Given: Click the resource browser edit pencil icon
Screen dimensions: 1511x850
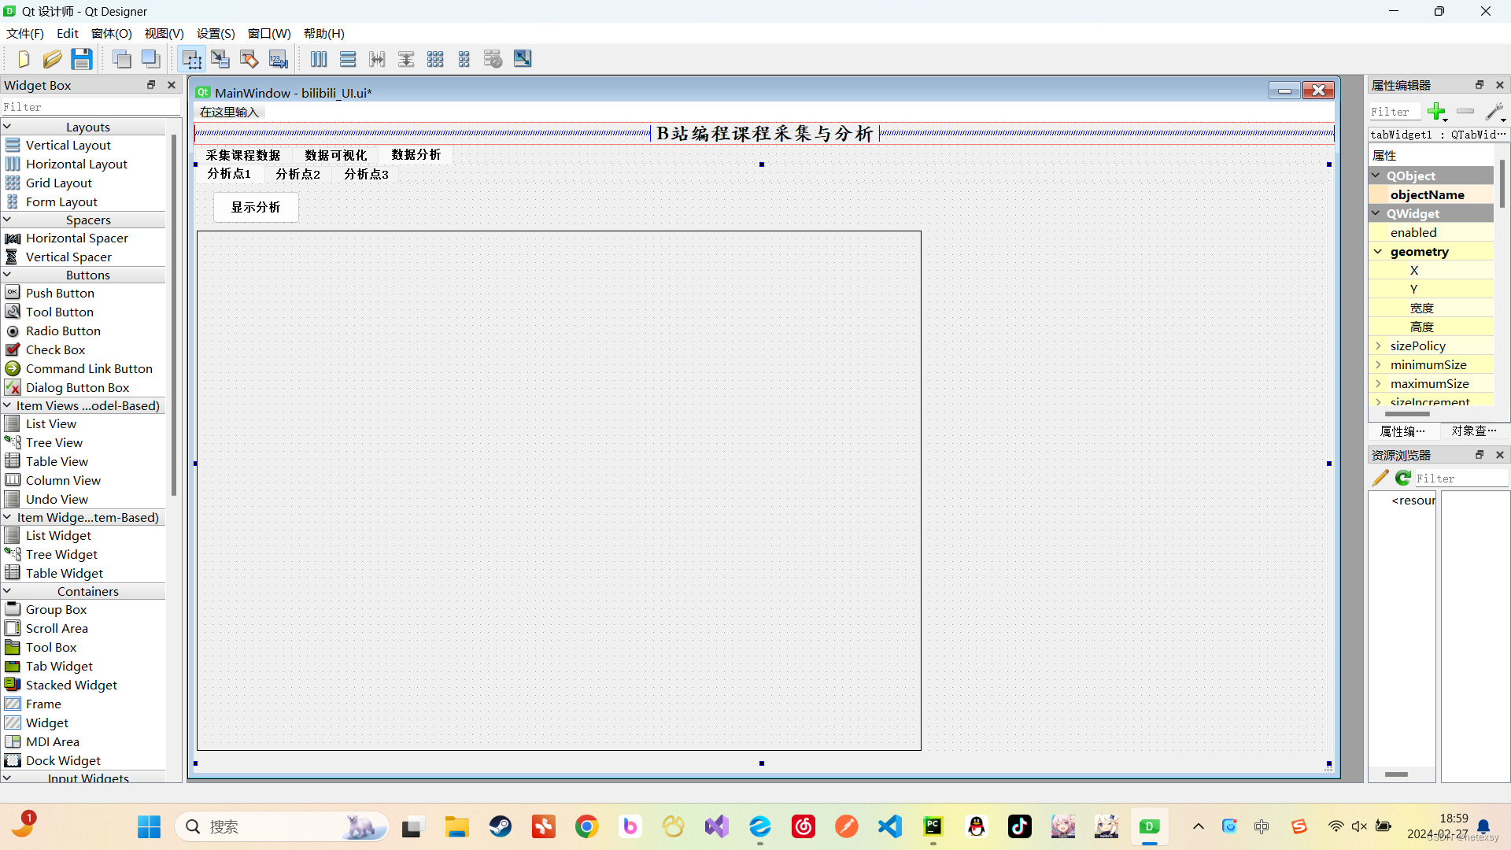Looking at the screenshot, I should pyautogui.click(x=1380, y=478).
